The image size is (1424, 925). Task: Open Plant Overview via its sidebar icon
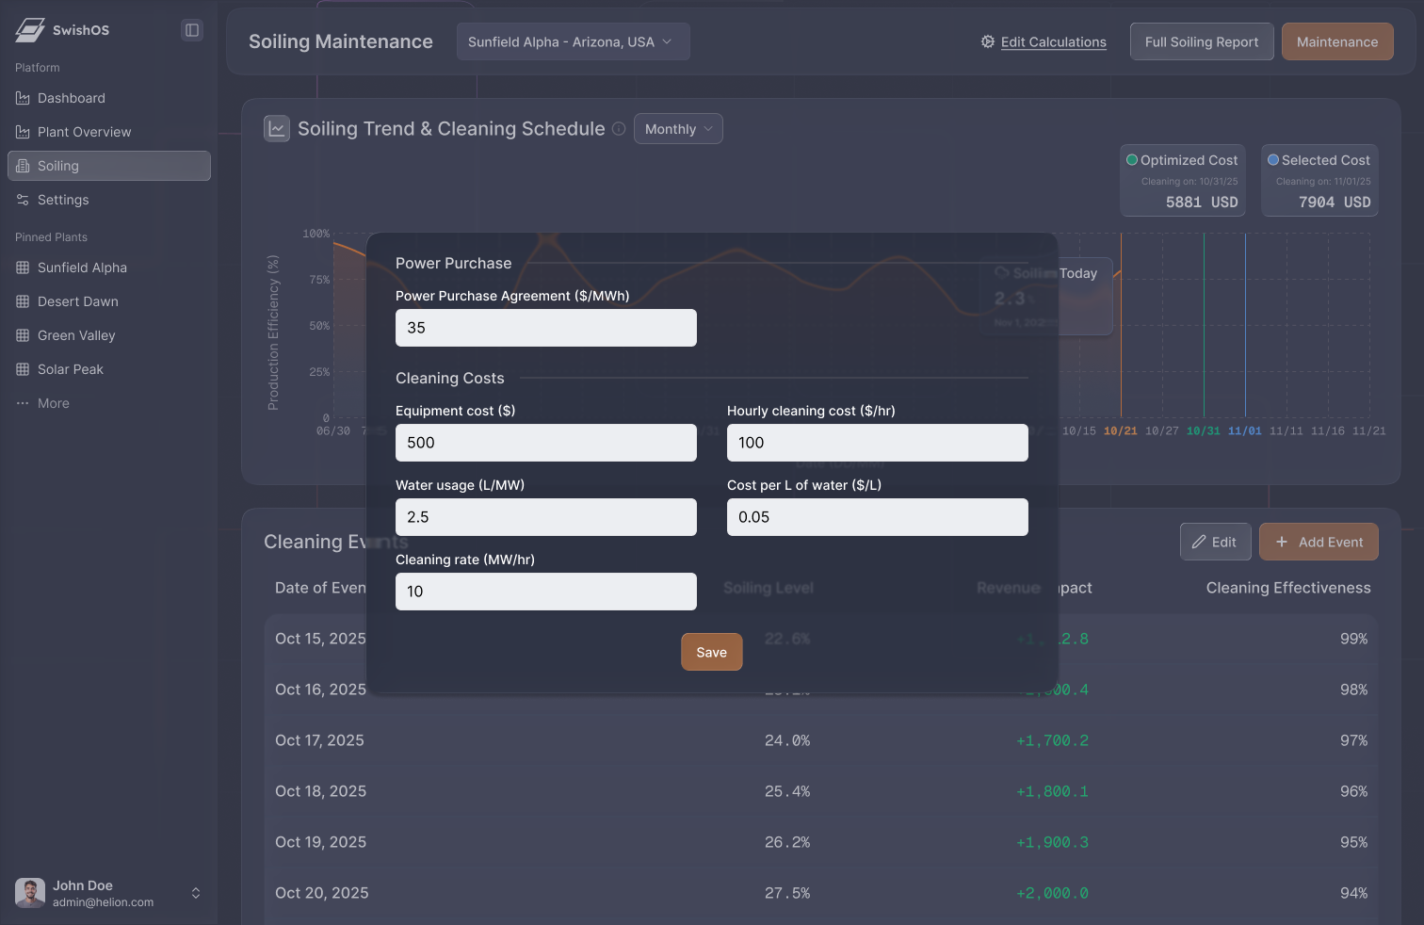tap(22, 132)
